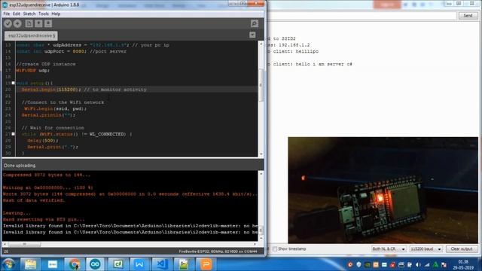Focus the serial monitor input field
The height and width of the screenshot is (271, 482).
point(362,15)
